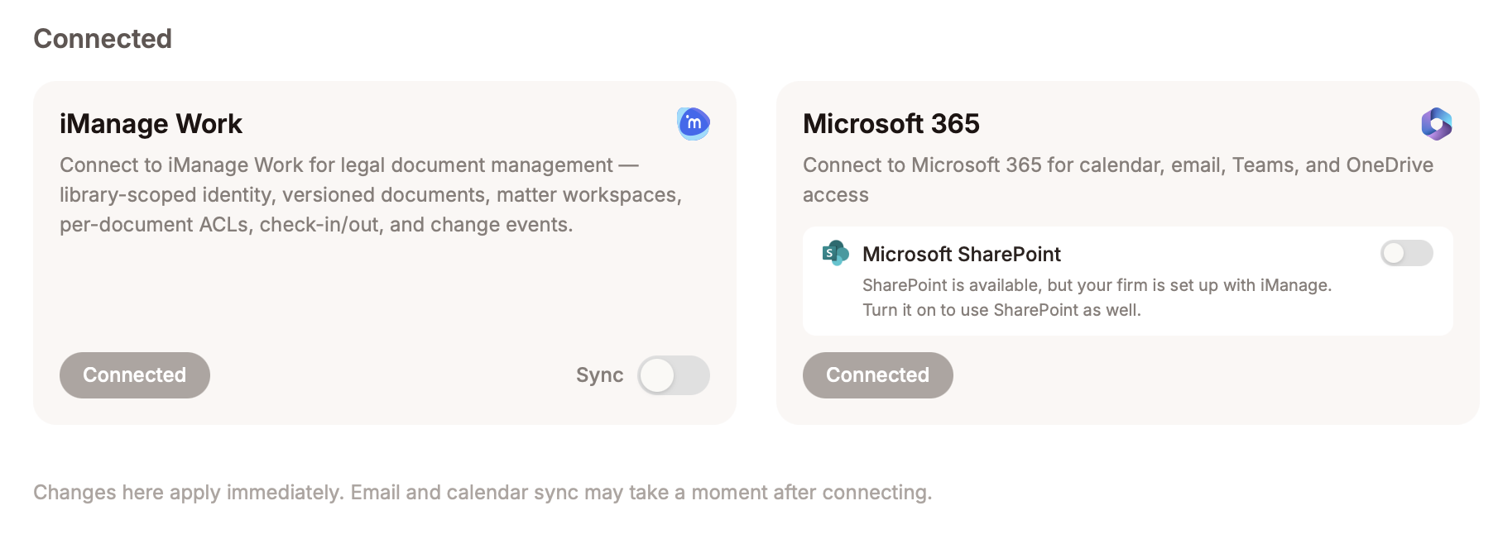Click the Connected button under Microsoft 365

click(x=878, y=375)
